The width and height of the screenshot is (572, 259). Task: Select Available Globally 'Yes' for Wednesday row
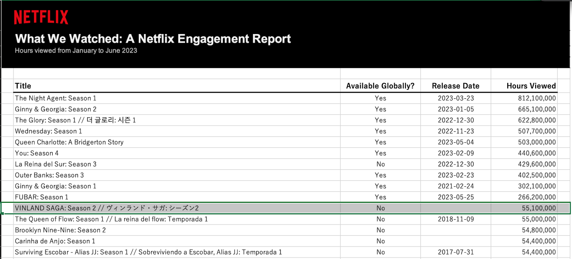(x=380, y=131)
